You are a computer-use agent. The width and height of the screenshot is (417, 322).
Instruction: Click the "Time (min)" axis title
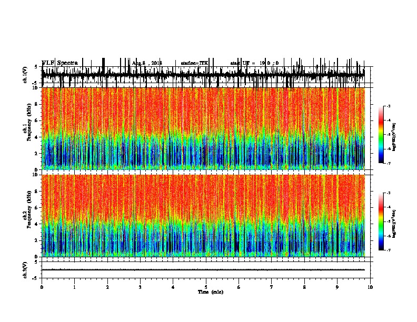tap(211, 292)
